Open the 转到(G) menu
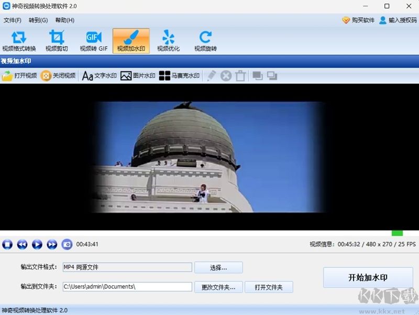The height and width of the screenshot is (315, 419). pyautogui.click(x=38, y=20)
